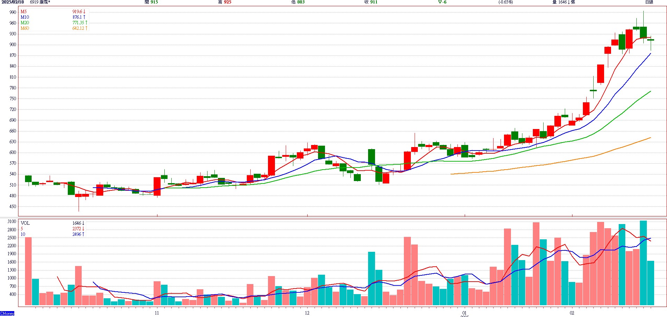The width and height of the screenshot is (667, 317).
Task: Click price axis label 660
Action: [x=13, y=131]
